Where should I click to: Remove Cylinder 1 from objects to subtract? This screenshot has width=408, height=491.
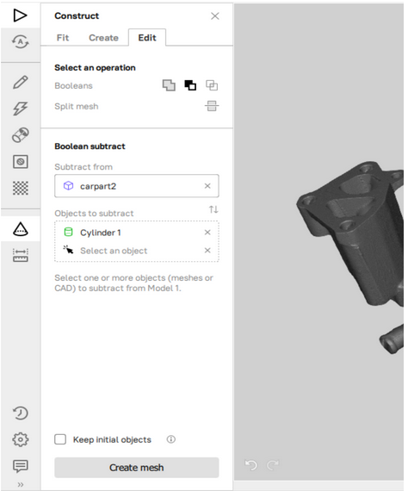[x=207, y=233]
